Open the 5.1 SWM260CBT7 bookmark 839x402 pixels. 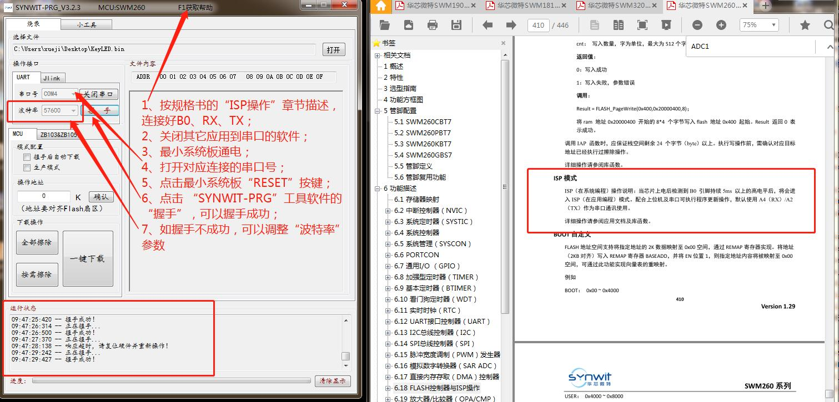click(423, 122)
